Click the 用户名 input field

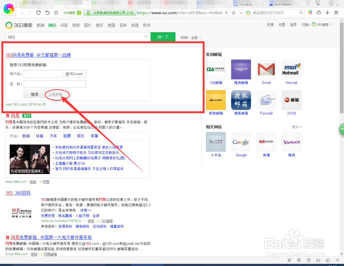43,74
